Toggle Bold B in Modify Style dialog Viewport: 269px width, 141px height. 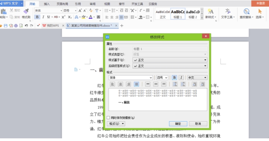(x=174, y=77)
